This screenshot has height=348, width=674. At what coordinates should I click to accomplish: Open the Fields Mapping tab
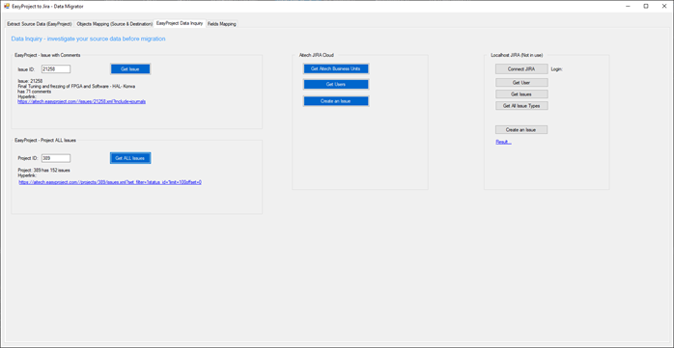click(222, 24)
